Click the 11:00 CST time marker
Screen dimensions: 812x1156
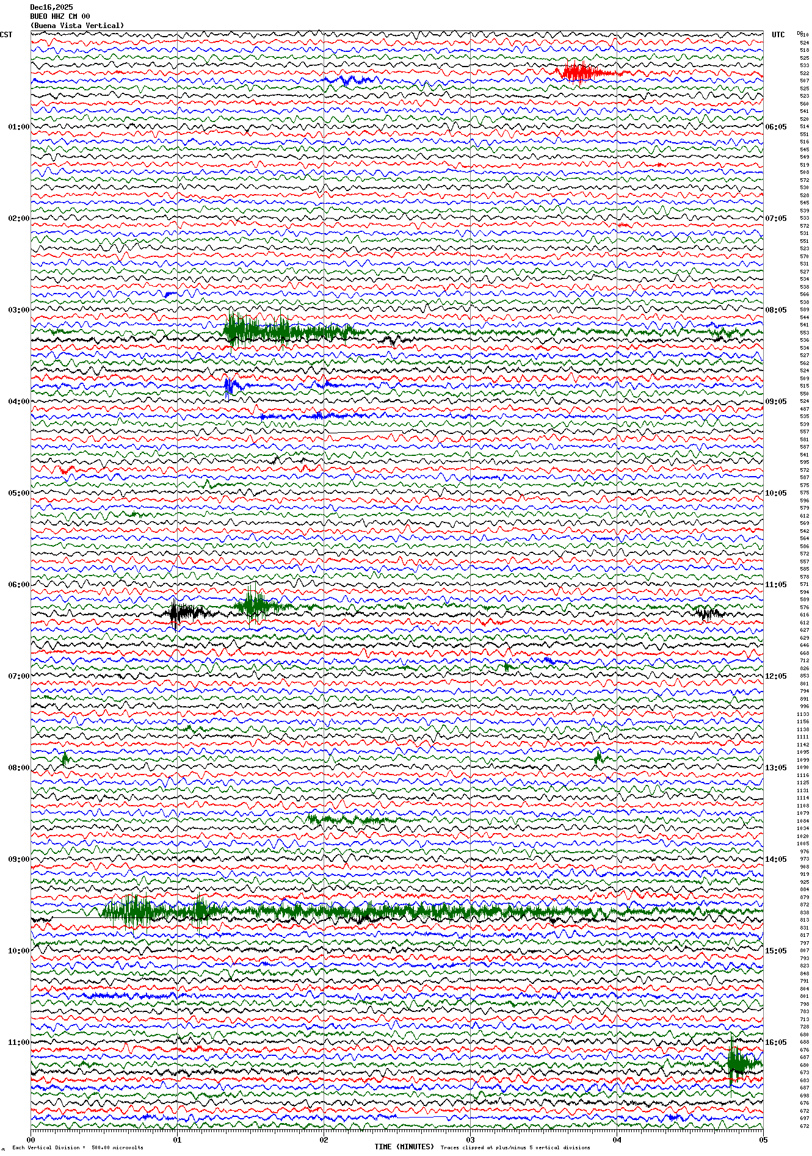pyautogui.click(x=18, y=1042)
